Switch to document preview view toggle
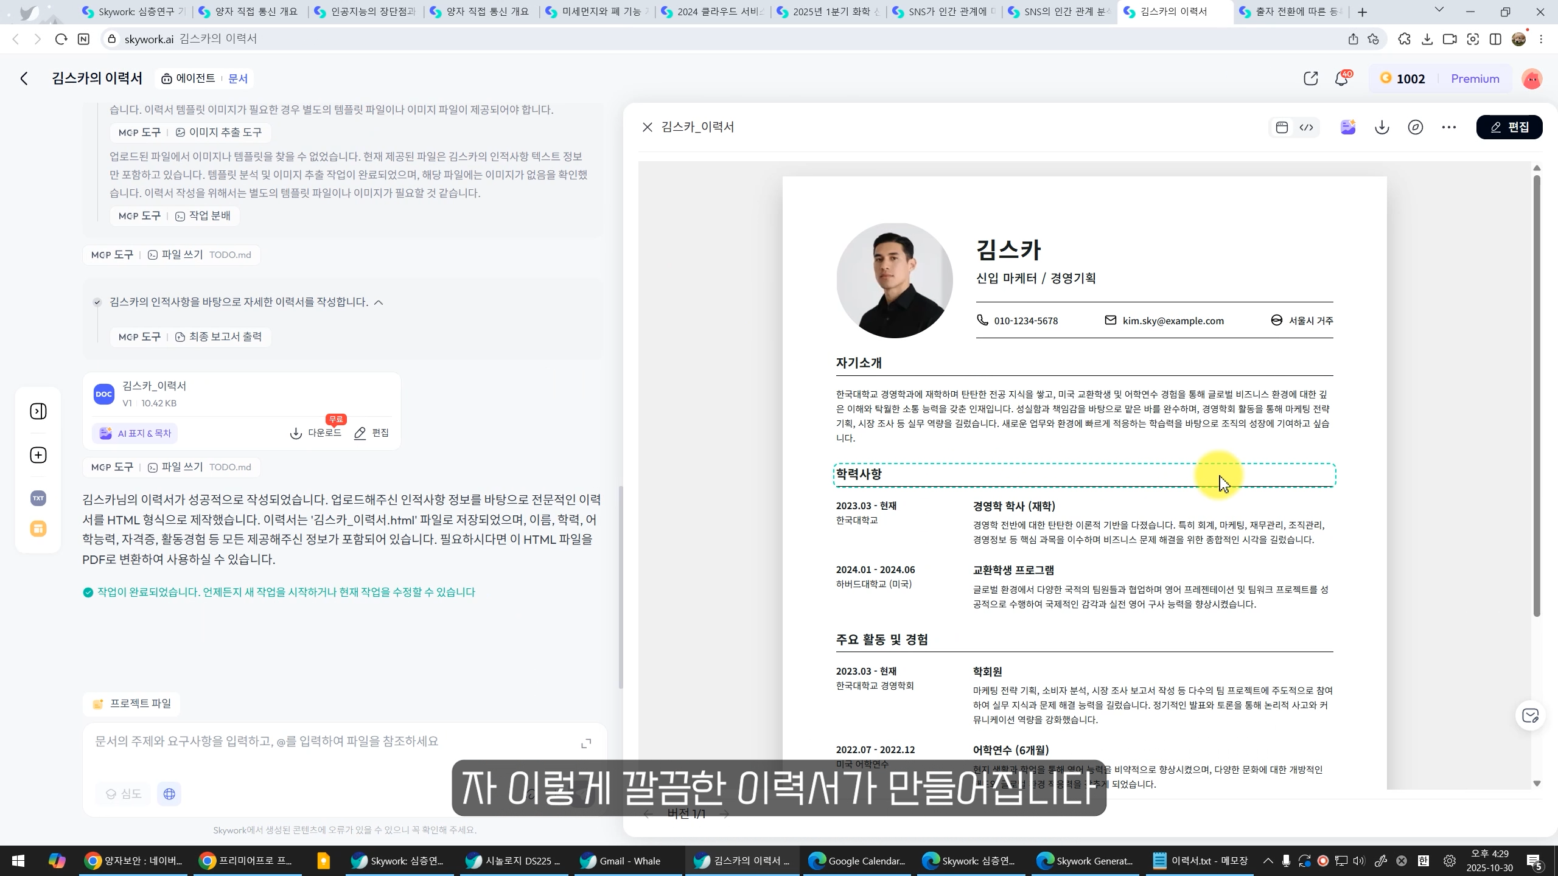The height and width of the screenshot is (876, 1558). tap(1282, 127)
